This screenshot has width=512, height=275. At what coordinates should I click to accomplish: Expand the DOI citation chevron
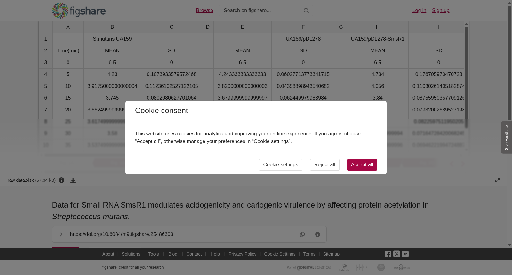pos(61,234)
